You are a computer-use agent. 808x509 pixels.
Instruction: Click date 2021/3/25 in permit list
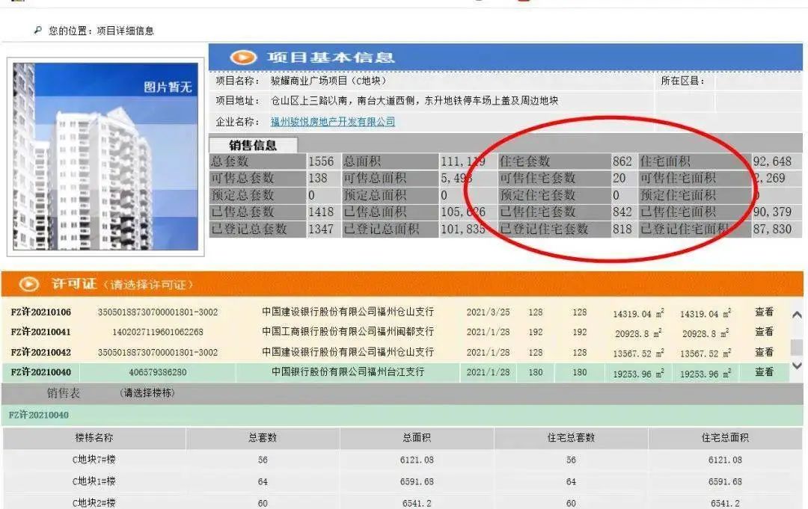488,312
